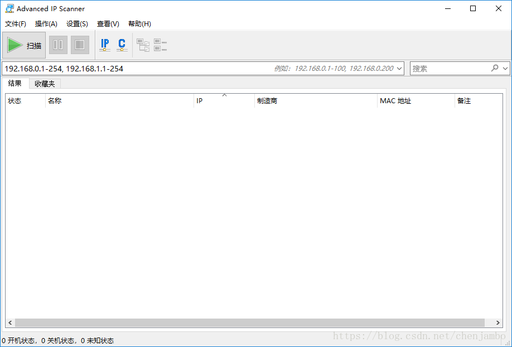Image resolution: width=512 pixels, height=347 pixels.
Task: Close the Advanced IP Scanner window
Action: point(498,8)
